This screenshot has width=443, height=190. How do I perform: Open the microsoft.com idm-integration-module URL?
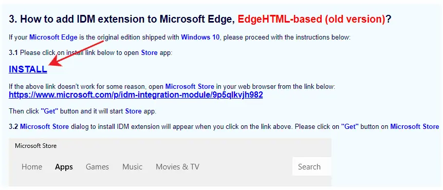136,95
